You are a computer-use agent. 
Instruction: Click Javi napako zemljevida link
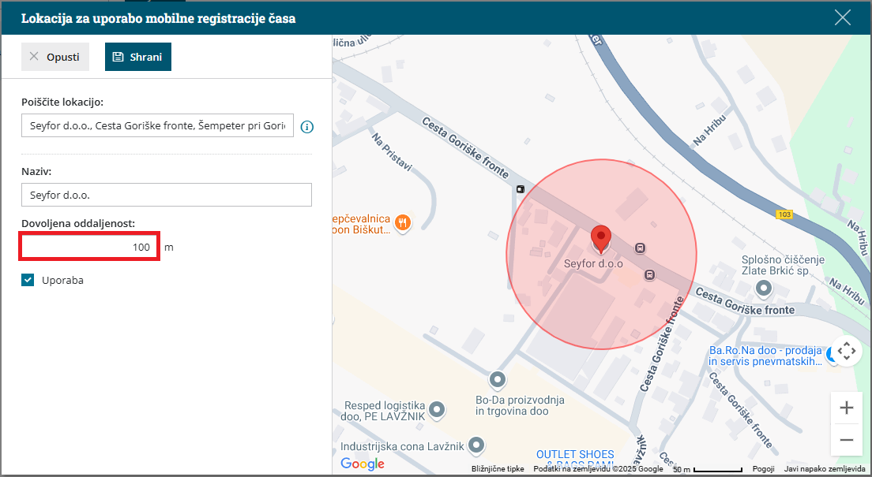pos(824,468)
